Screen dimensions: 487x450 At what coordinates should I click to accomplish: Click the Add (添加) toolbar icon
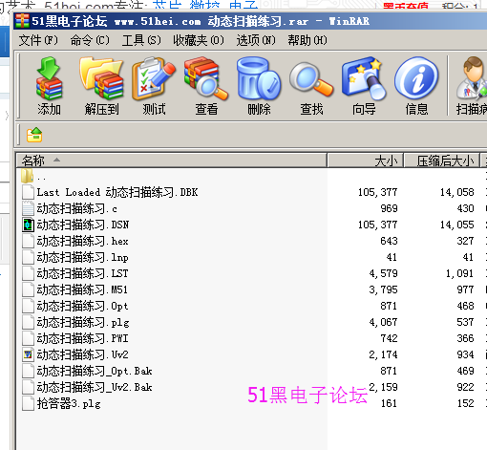(49, 86)
